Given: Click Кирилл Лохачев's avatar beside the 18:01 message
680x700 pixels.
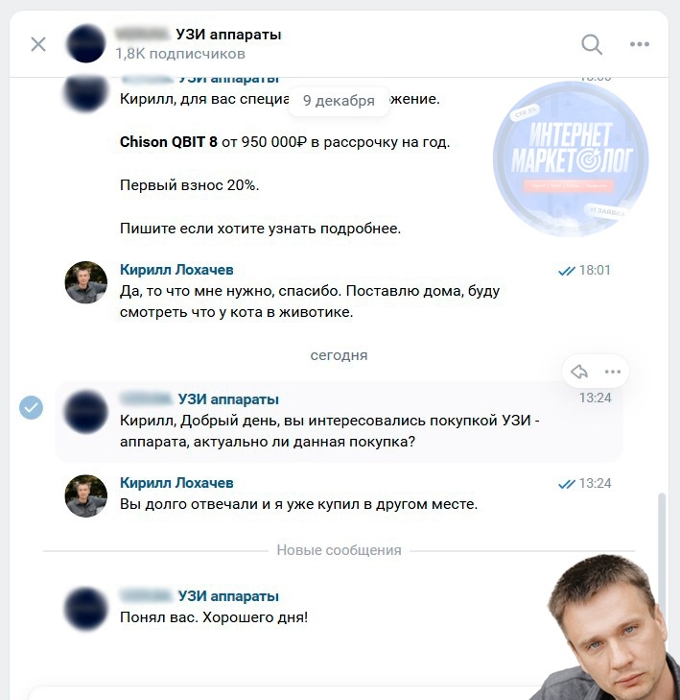Looking at the screenshot, I should pos(86,282).
